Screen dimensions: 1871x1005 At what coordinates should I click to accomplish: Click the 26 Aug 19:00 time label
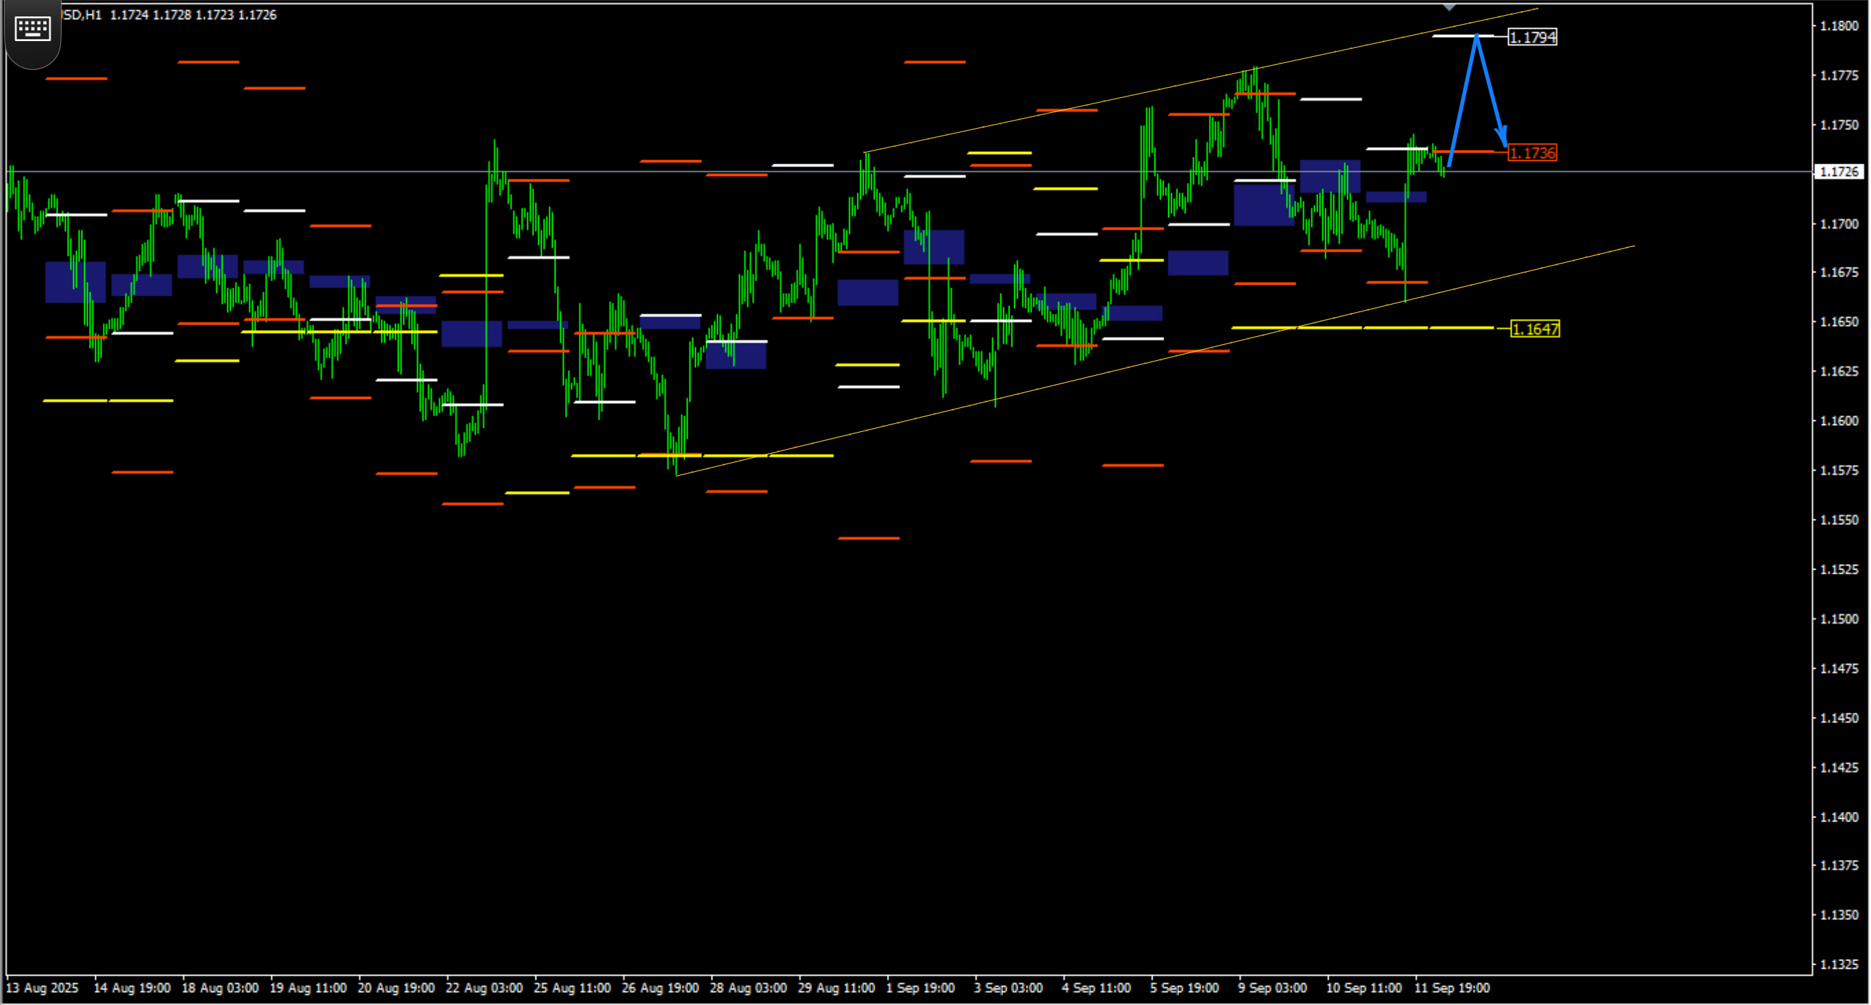tap(660, 988)
